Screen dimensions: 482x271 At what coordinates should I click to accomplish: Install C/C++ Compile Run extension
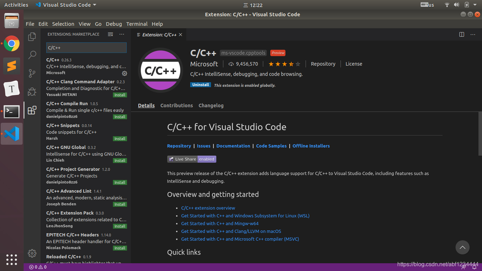point(120,117)
